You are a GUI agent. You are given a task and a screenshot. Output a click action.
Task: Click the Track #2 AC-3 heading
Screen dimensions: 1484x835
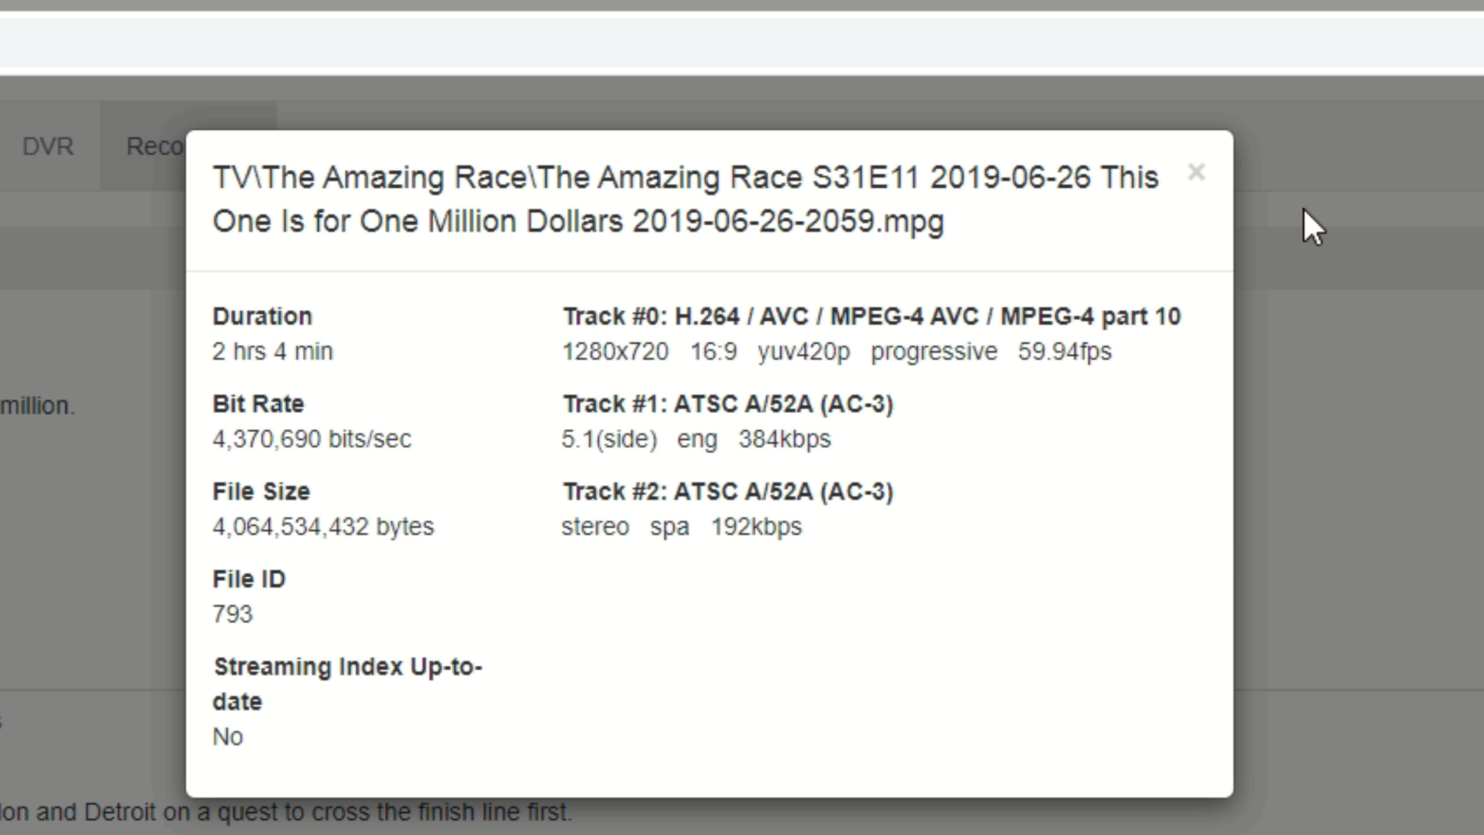728,491
